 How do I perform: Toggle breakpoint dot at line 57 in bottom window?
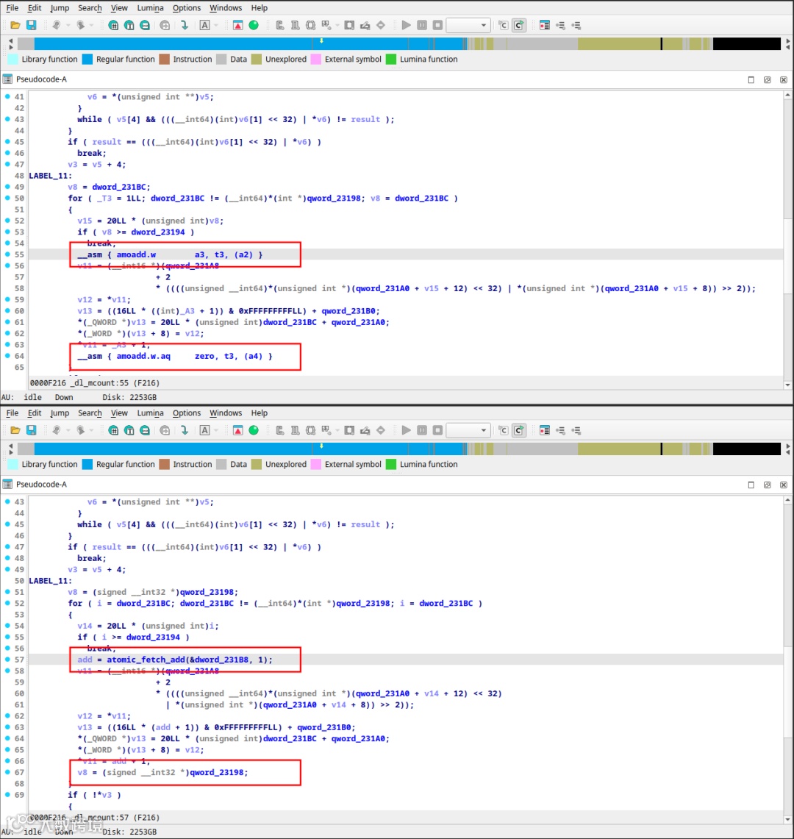click(7, 659)
